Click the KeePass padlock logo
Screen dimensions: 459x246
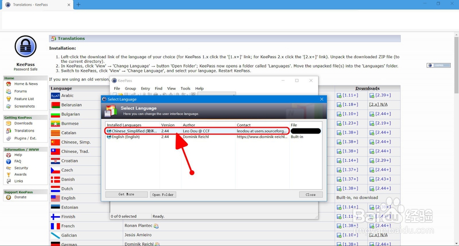pos(25,46)
